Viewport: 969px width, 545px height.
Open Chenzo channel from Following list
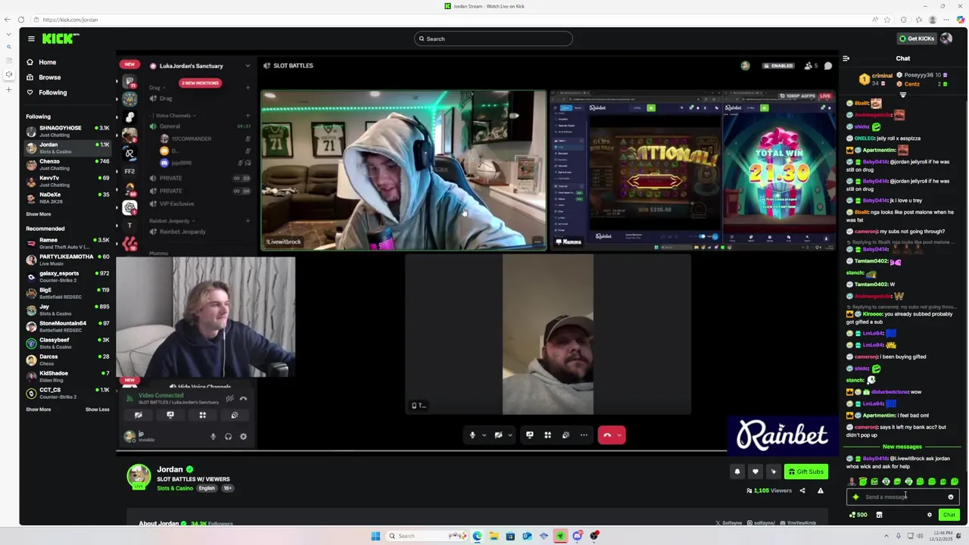click(67, 164)
